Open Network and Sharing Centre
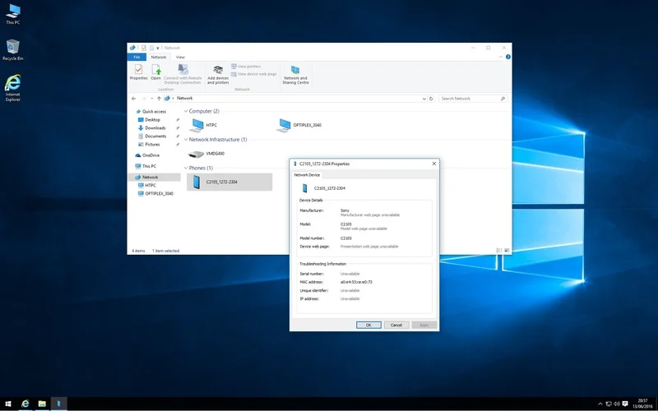Screen dimensions: 658x411 (x=295, y=75)
